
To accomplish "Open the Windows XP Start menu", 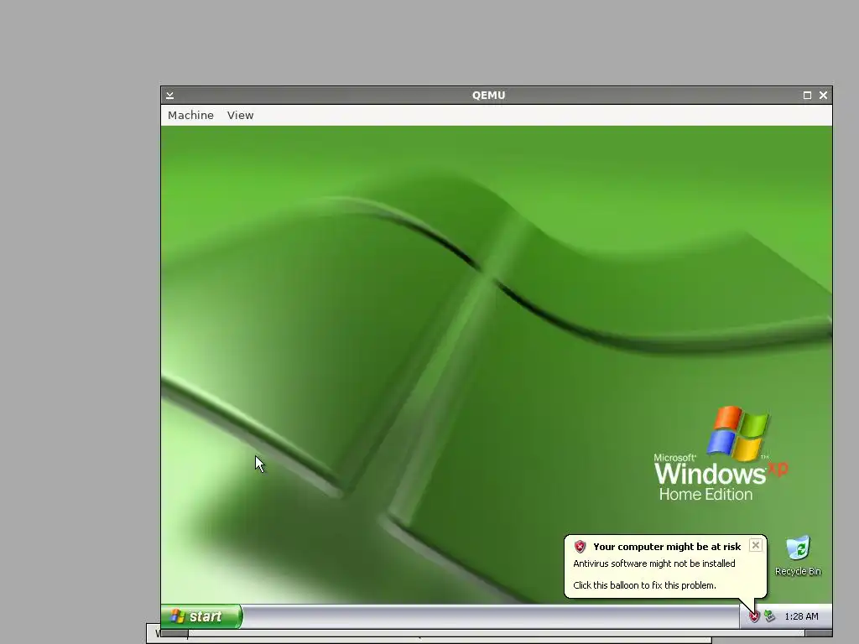I will coord(201,616).
